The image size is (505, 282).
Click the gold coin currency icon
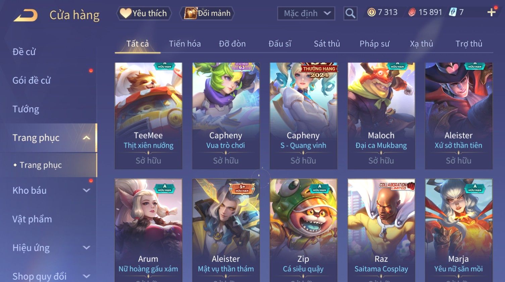pyautogui.click(x=371, y=13)
